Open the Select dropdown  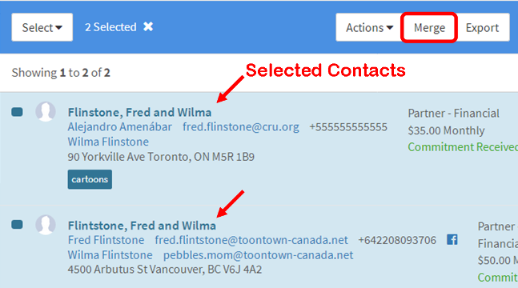pos(42,27)
